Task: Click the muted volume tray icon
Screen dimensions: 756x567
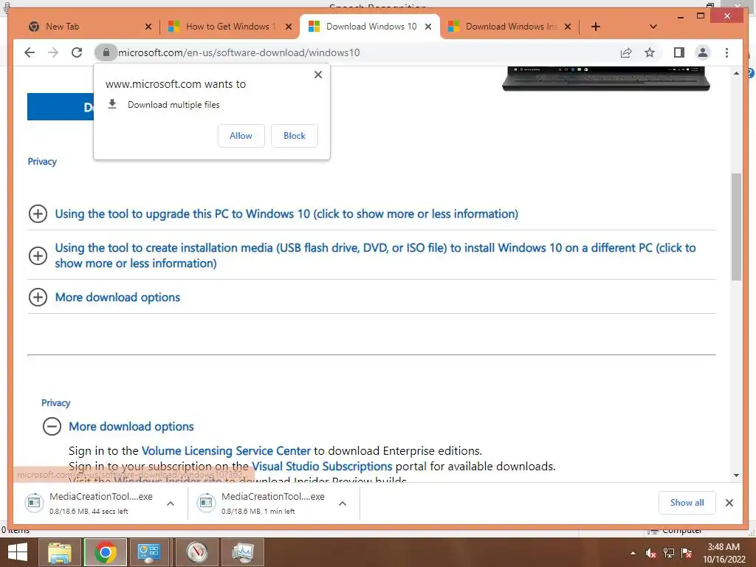Action: click(x=650, y=553)
